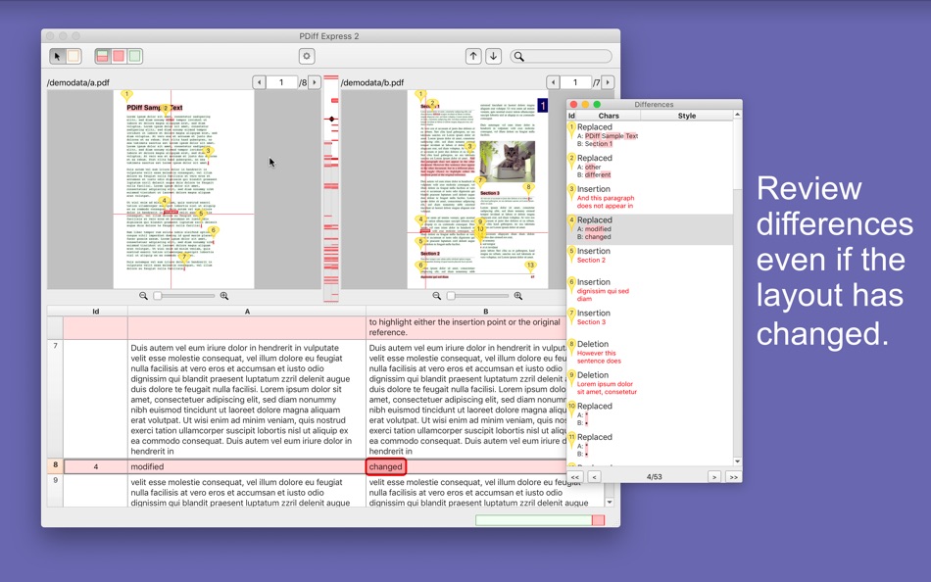
Task: Adjust b.pdf zoom slider
Action: (x=478, y=296)
